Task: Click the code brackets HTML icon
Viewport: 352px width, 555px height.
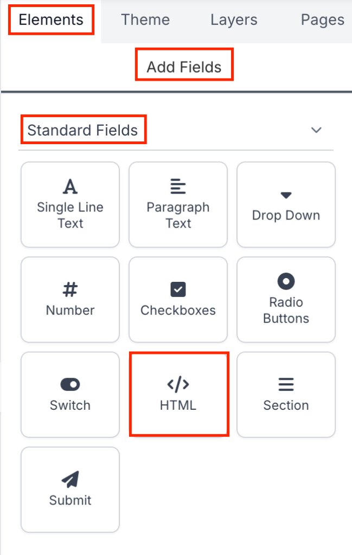Action: pos(178,385)
